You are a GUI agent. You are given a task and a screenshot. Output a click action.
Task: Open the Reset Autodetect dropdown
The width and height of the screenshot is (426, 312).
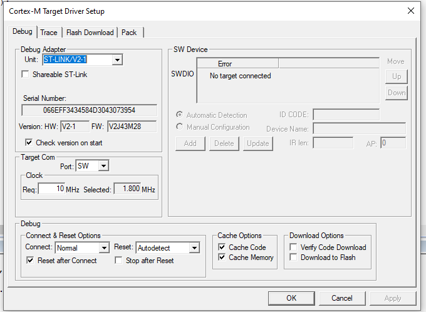[194, 248]
